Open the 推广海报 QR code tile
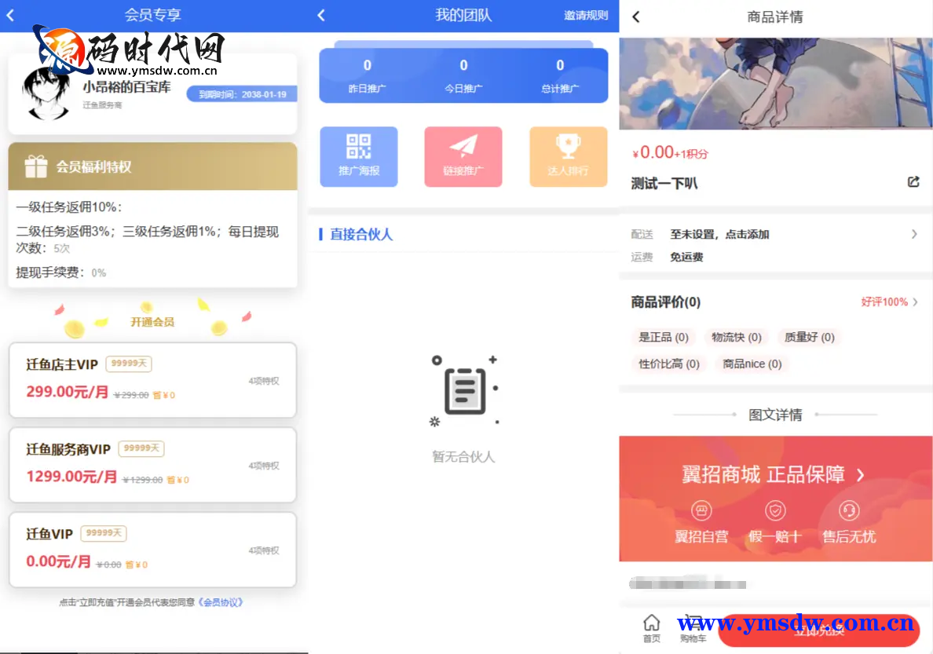Viewport: 933px width, 654px height. tap(359, 156)
